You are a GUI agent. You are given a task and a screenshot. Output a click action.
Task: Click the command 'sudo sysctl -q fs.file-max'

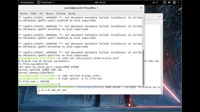point(82,78)
